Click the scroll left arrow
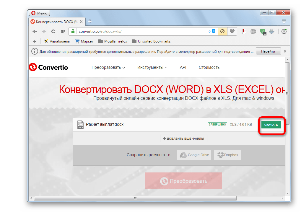The image size is (301, 212). (31, 198)
